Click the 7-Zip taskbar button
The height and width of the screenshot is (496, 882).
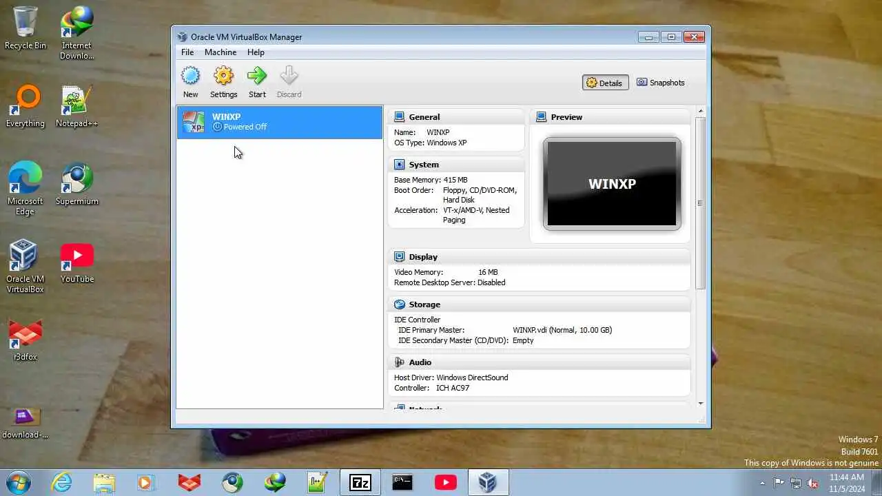(360, 482)
